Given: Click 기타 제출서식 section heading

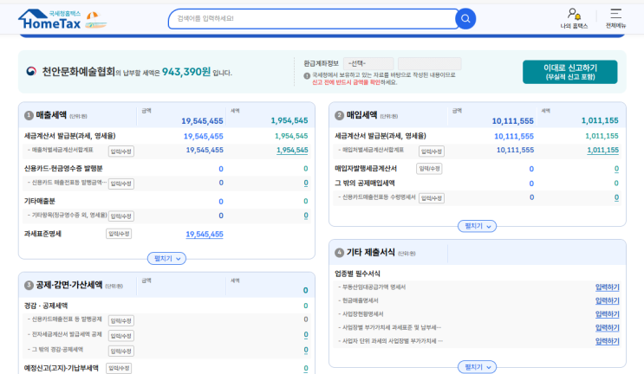Looking at the screenshot, I should [x=370, y=253].
